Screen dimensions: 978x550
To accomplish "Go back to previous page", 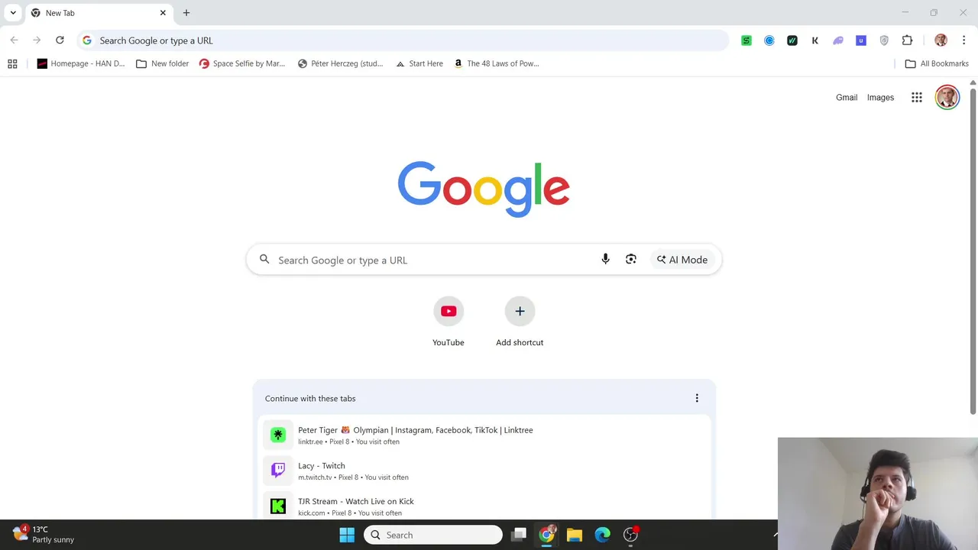I will (14, 40).
